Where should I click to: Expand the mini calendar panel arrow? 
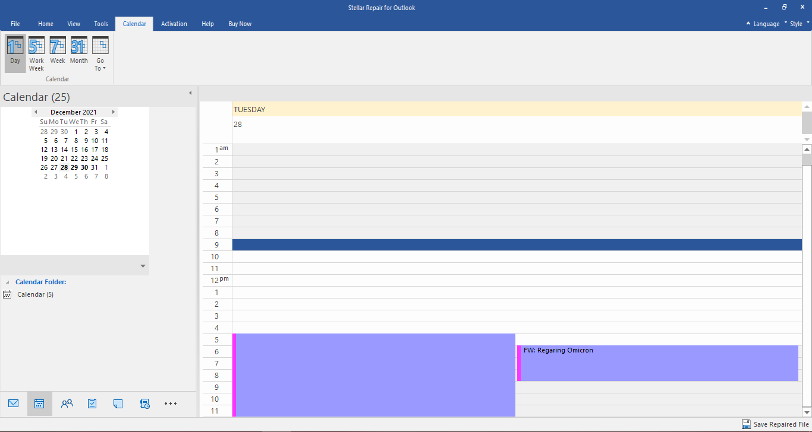(143, 266)
